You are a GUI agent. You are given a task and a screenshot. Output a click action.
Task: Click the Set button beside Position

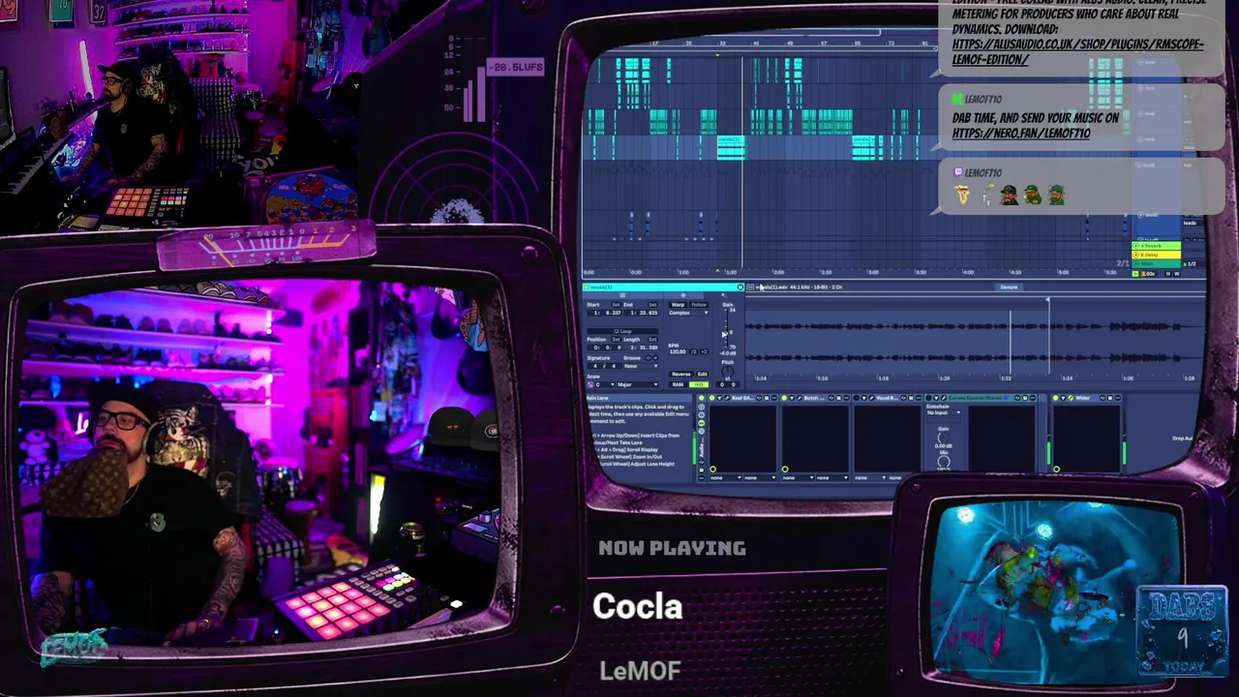[x=616, y=340]
